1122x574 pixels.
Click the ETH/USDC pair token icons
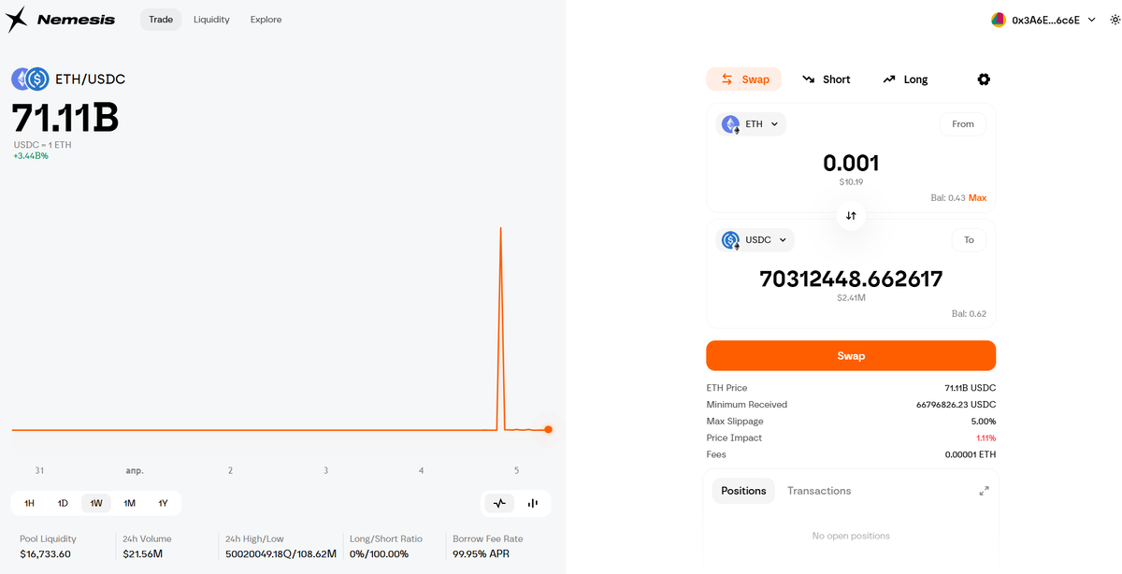(30, 79)
